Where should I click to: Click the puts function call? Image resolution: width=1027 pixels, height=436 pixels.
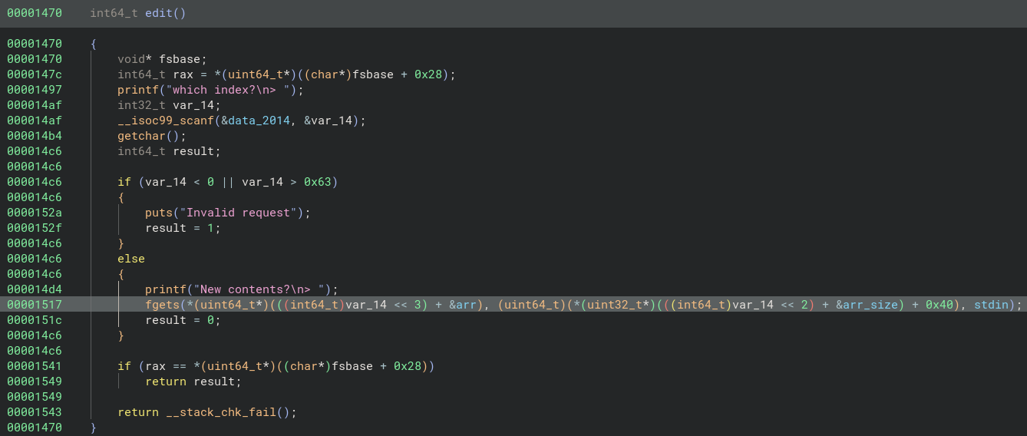pos(157,213)
